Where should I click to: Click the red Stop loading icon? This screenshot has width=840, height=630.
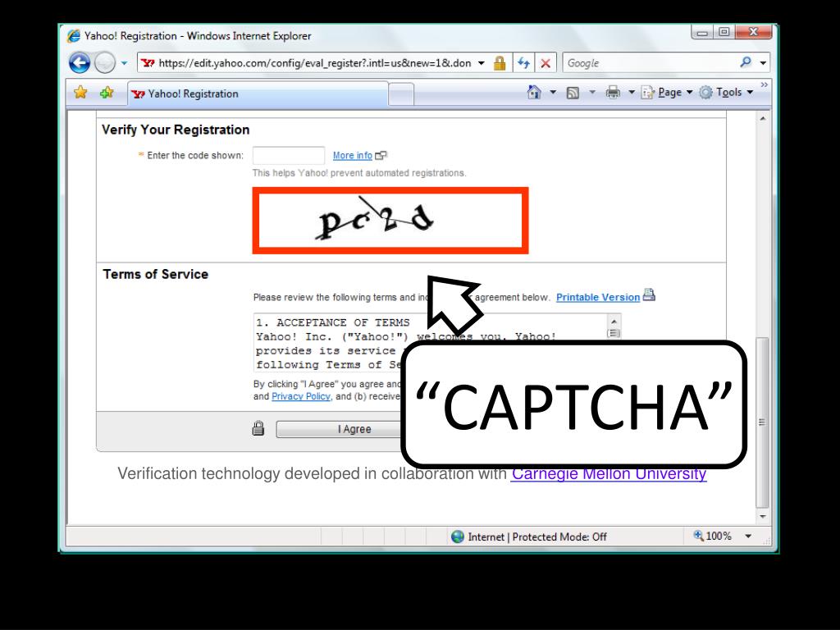coord(546,63)
